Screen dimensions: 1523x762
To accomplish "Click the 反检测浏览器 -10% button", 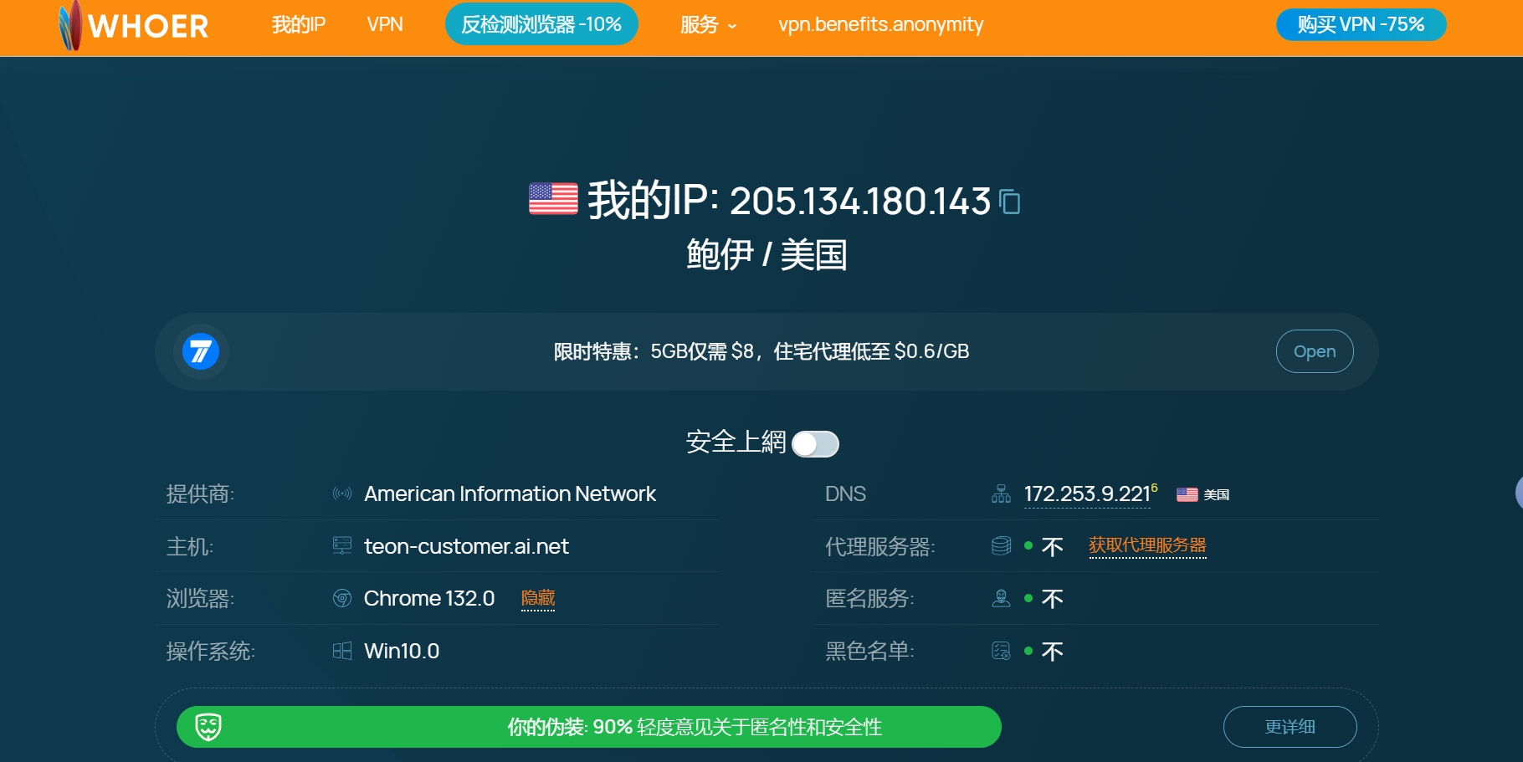I will (x=541, y=25).
